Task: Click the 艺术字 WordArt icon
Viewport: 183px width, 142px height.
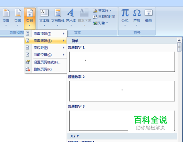Action: [x=71, y=13]
